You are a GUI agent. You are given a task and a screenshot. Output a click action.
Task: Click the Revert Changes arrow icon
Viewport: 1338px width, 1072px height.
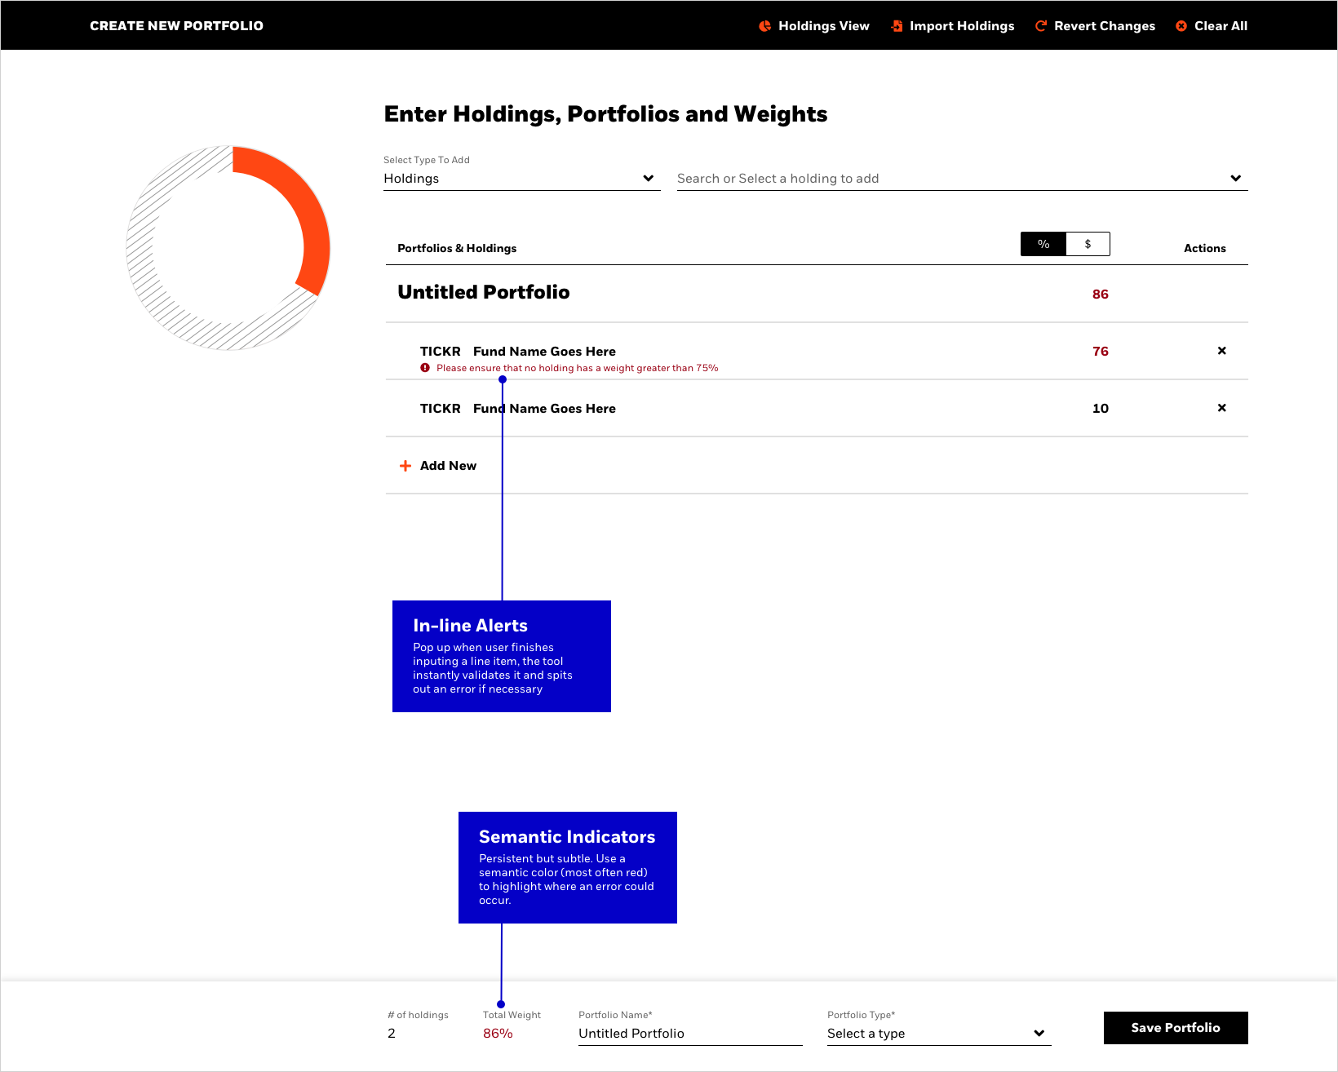coord(1041,26)
